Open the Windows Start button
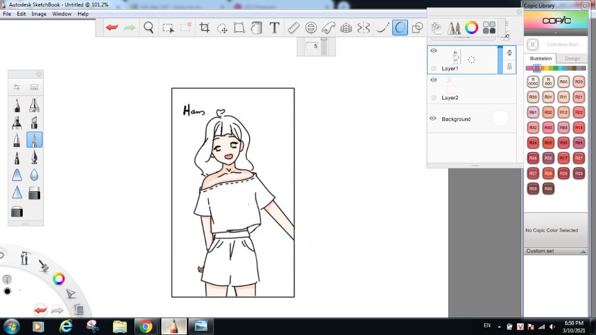Image resolution: width=596 pixels, height=335 pixels. click(12, 326)
